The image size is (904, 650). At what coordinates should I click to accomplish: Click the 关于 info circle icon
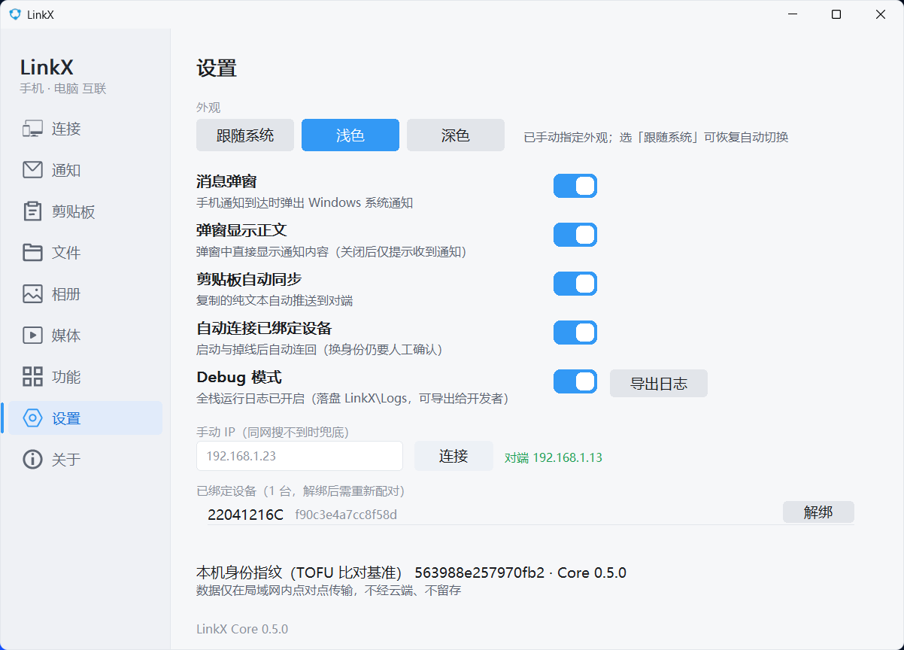[x=32, y=460]
